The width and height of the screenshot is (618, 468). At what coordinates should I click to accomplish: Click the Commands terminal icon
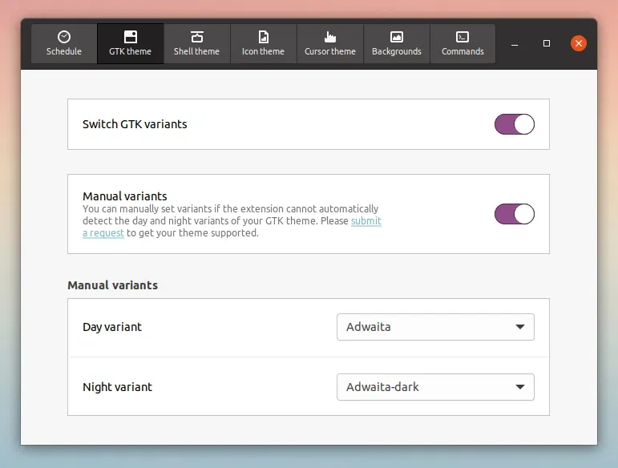tap(462, 37)
